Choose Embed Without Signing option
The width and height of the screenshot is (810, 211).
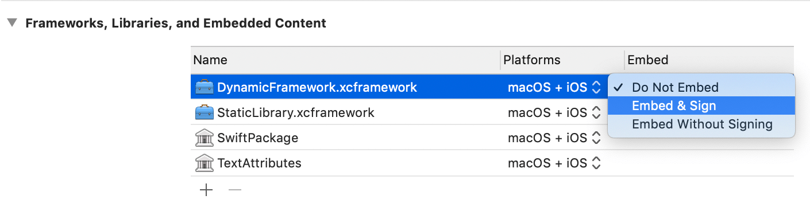701,124
